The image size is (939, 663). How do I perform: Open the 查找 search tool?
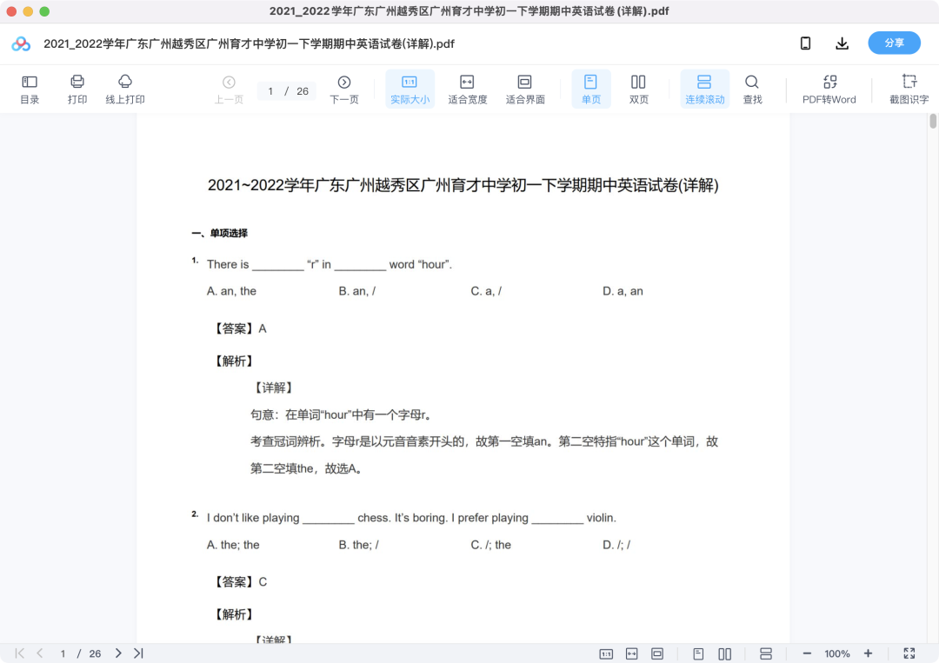click(752, 90)
